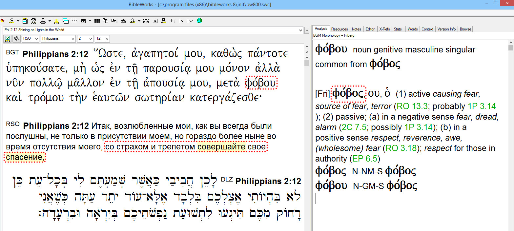The height and width of the screenshot is (231, 514).
Task: Click the analysis pane scrollbar thumb
Action: [510, 48]
